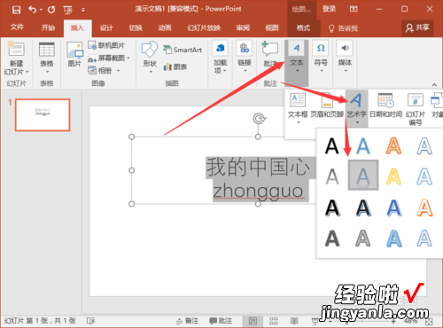Select the gray beveled WordArt in bottom row
The image size is (443, 328).
tap(363, 238)
